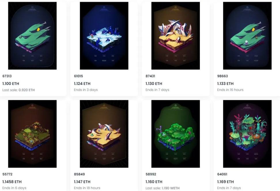Screen dimensions: 280x191
Task: Click the 1.1458 ETH price label
Action: pyautogui.click(x=12, y=182)
